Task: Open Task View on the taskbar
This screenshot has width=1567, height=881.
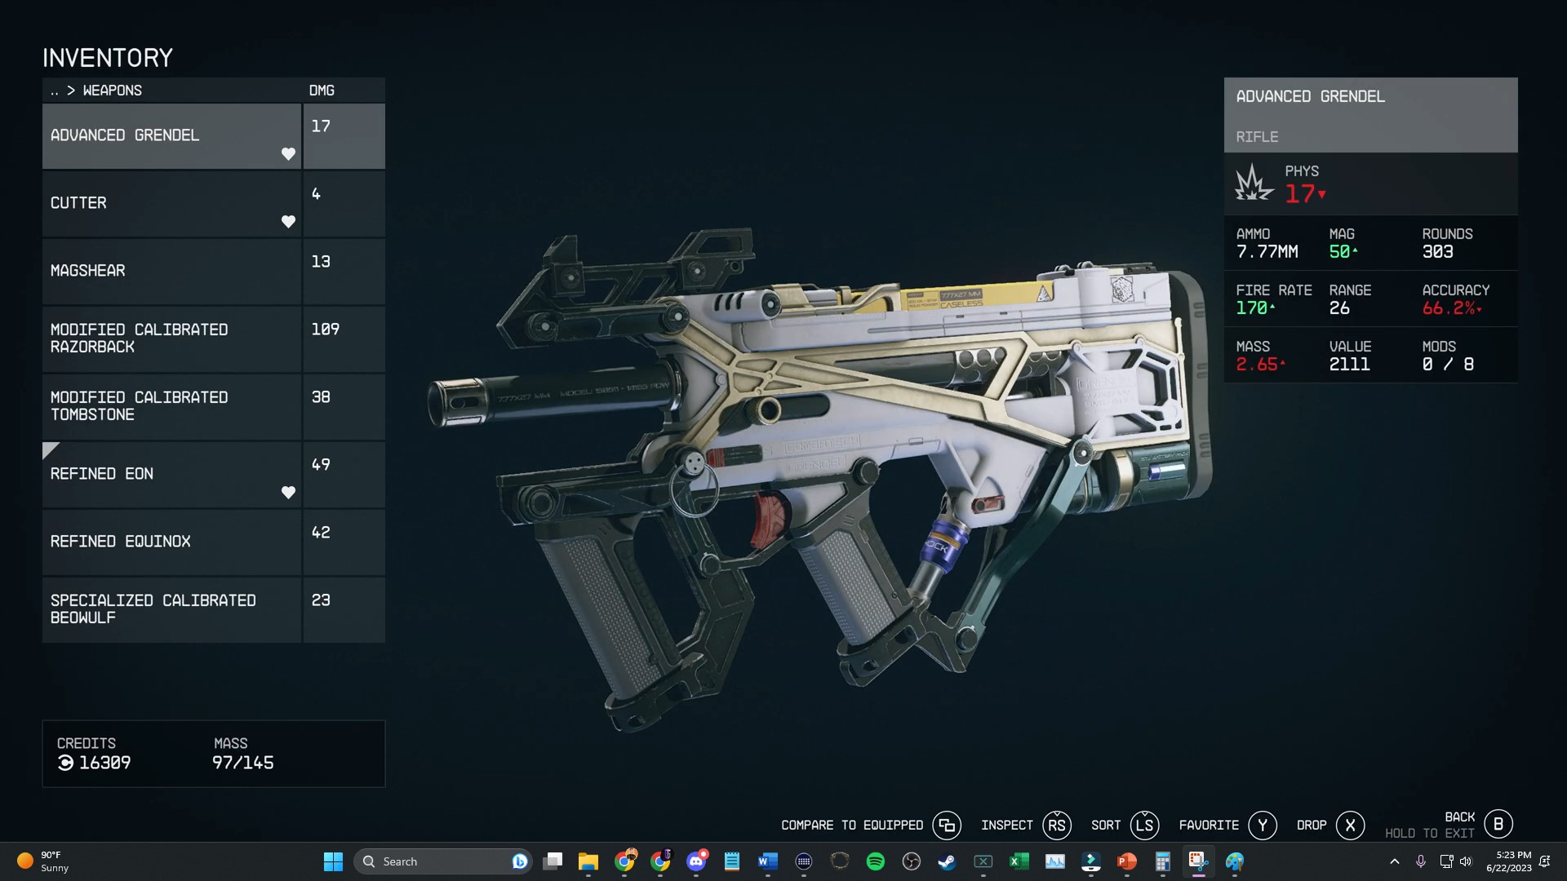Action: pyautogui.click(x=553, y=861)
